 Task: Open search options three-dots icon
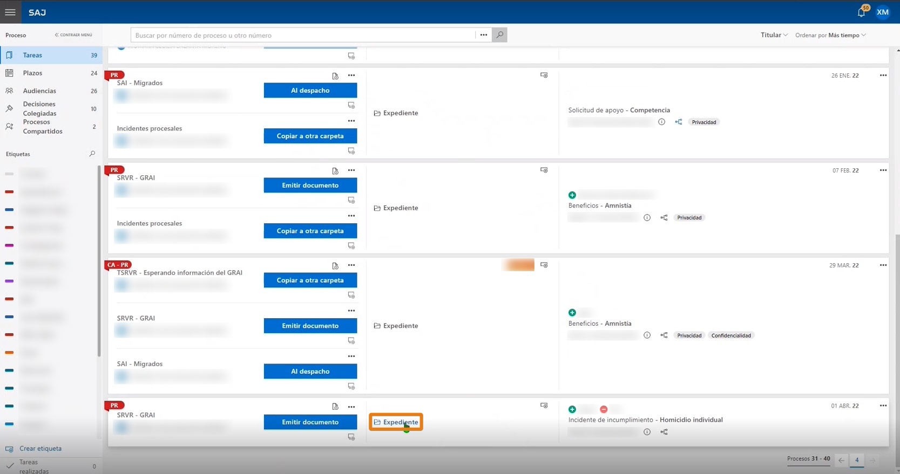click(484, 35)
